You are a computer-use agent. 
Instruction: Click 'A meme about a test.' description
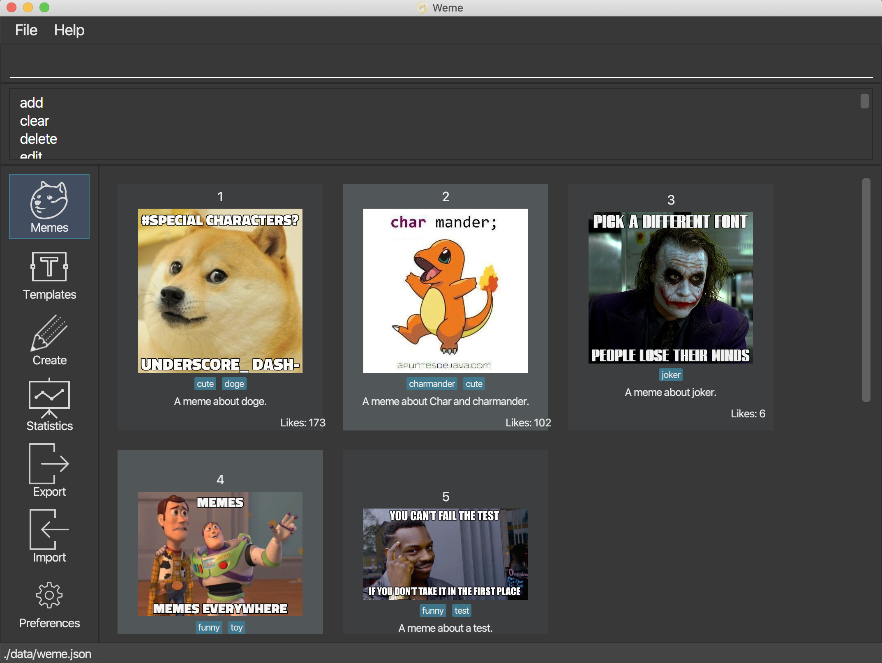pos(446,628)
